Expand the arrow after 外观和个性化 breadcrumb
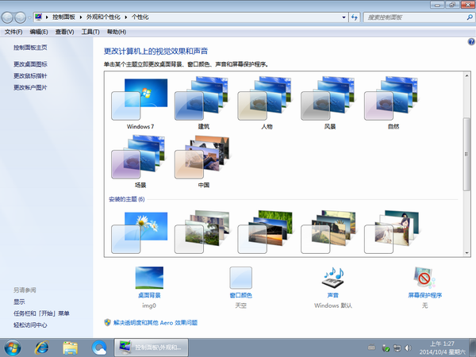This screenshot has height=357, width=476. 126,17
